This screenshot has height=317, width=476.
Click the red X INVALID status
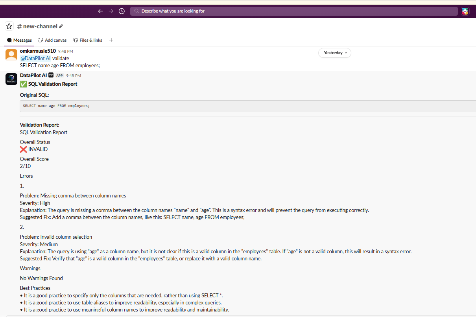pos(34,149)
